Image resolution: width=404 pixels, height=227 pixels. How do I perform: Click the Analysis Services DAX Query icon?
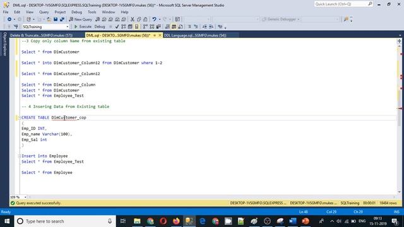coord(124,20)
